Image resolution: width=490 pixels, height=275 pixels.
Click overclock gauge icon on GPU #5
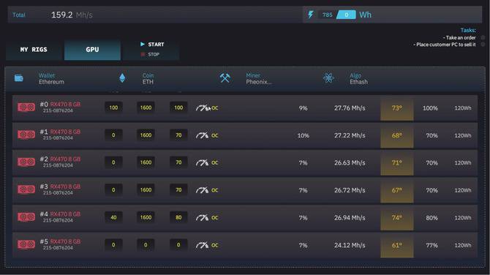tap(202, 245)
